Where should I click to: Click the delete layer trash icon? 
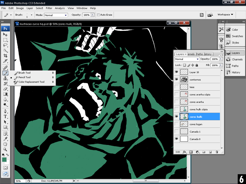pyautogui.click(x=216, y=152)
